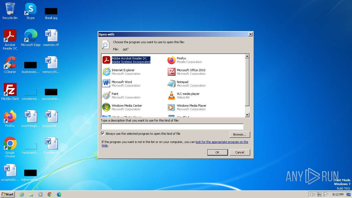352x198 pixels.
Task: Click scroll down arrow of program list
Action: 247,115
